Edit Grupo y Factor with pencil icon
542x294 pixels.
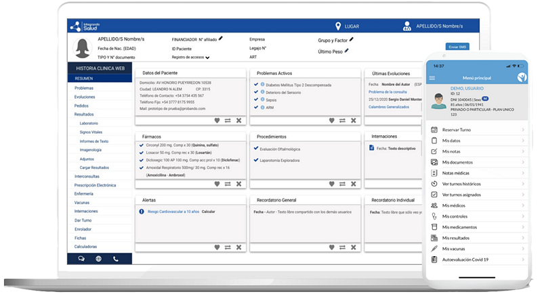(352, 40)
